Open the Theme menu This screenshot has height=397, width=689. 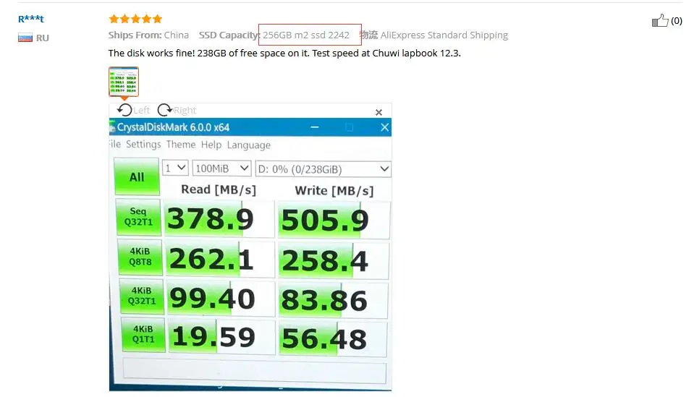tap(181, 145)
